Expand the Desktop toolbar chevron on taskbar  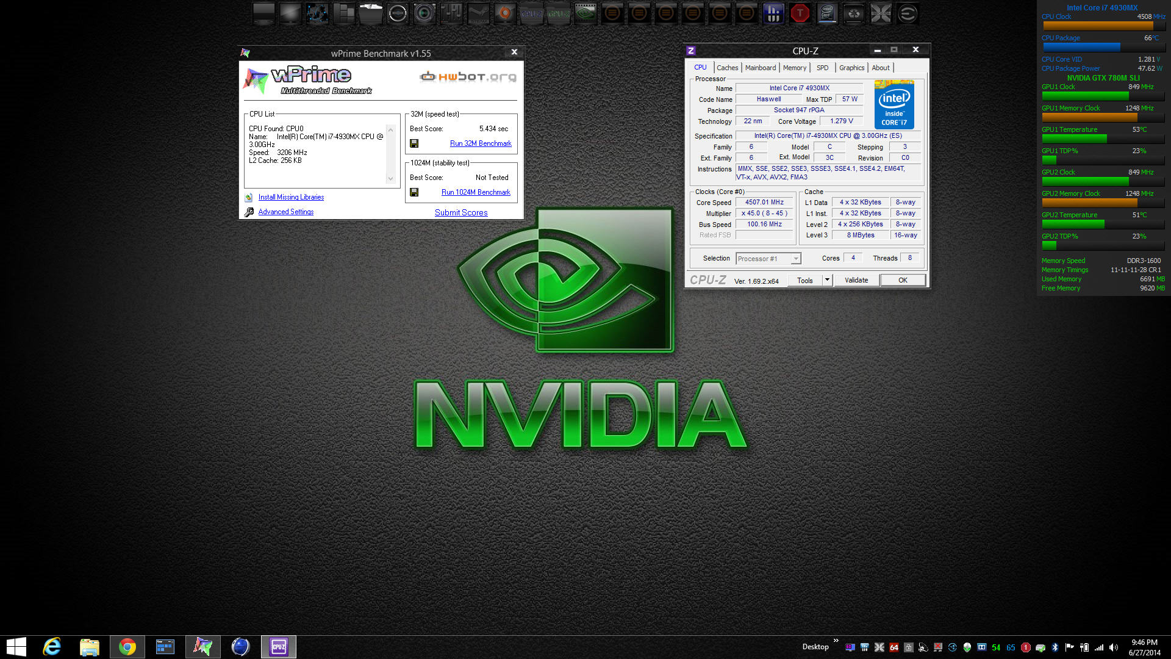[x=836, y=641]
